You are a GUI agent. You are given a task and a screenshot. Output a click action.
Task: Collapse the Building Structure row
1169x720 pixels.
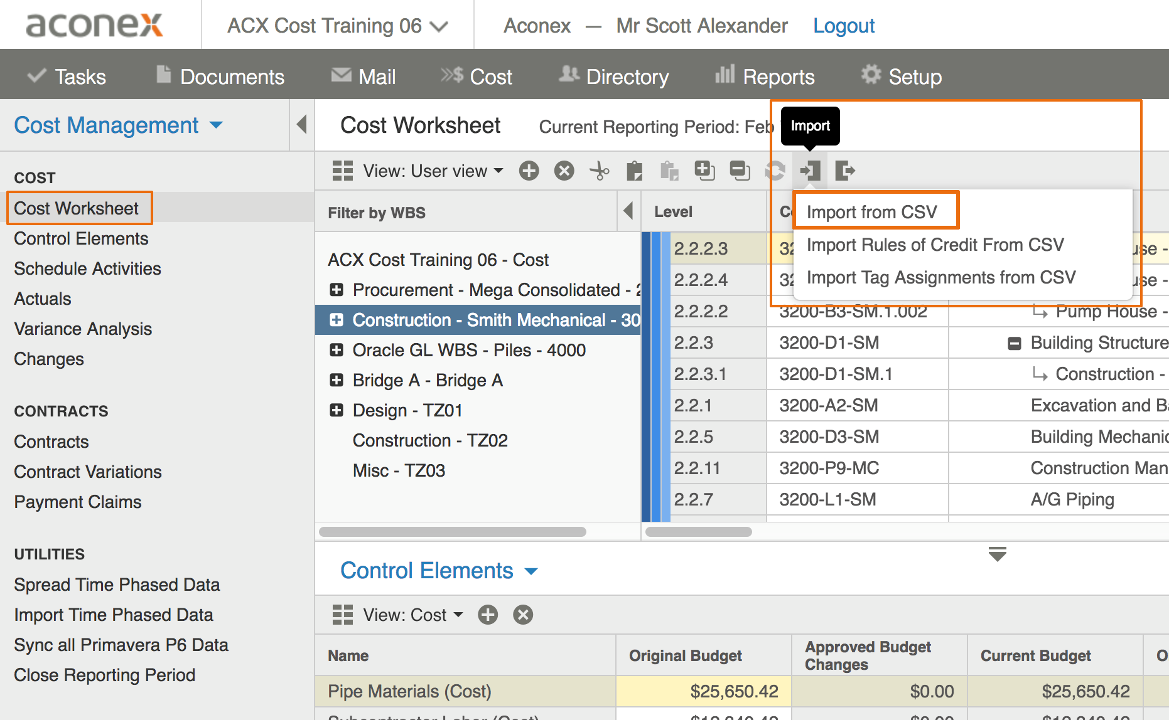pyautogui.click(x=1014, y=343)
